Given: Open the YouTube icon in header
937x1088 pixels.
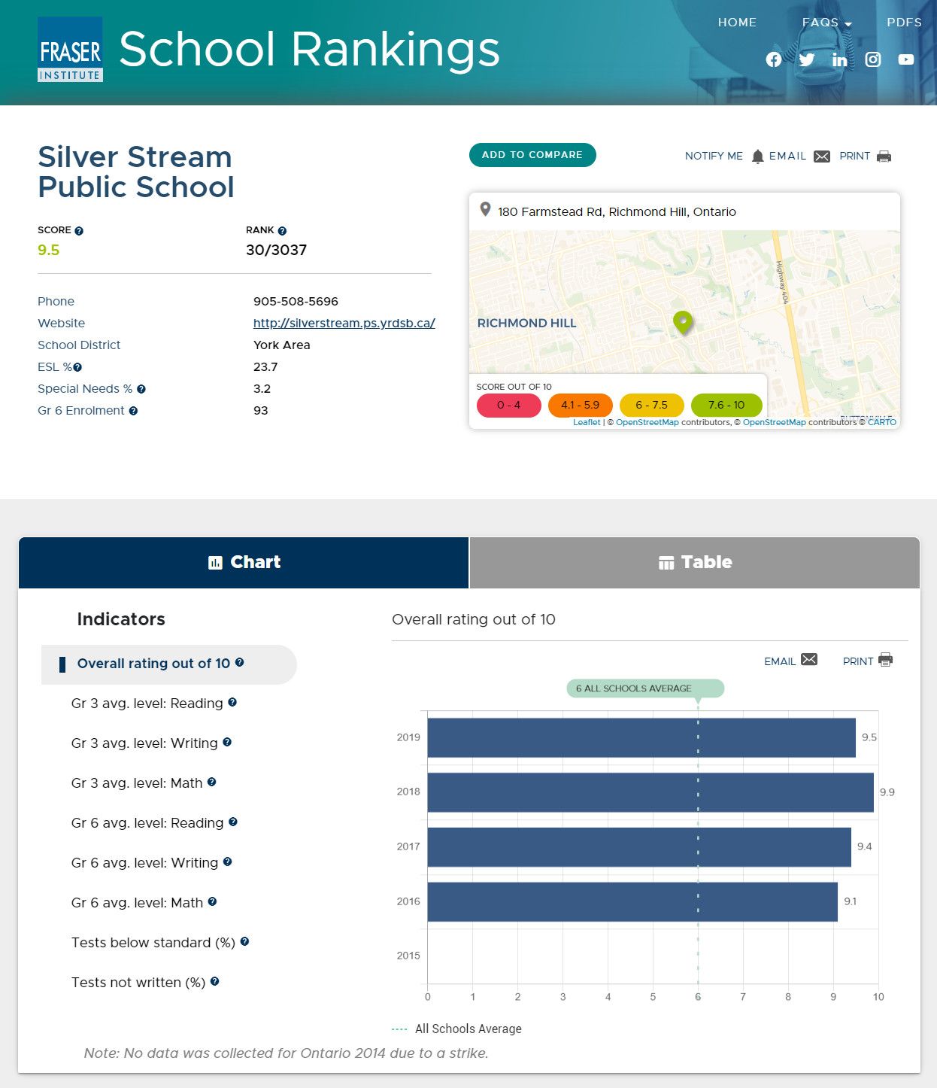Looking at the screenshot, I should [905, 59].
